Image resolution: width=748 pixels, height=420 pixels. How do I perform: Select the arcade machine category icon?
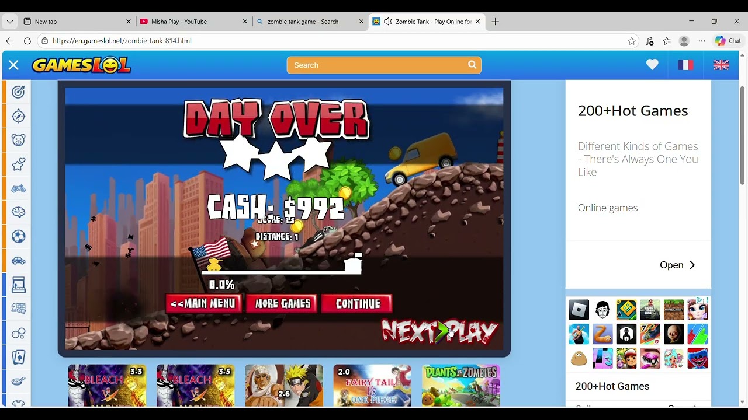click(18, 285)
